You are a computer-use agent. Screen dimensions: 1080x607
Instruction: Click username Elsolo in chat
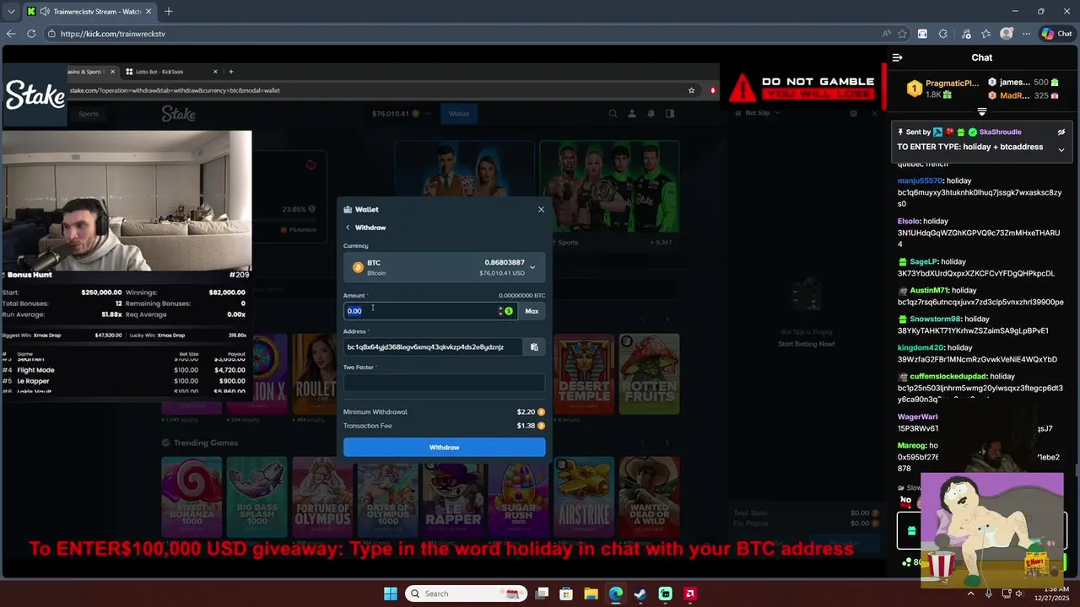[908, 221]
